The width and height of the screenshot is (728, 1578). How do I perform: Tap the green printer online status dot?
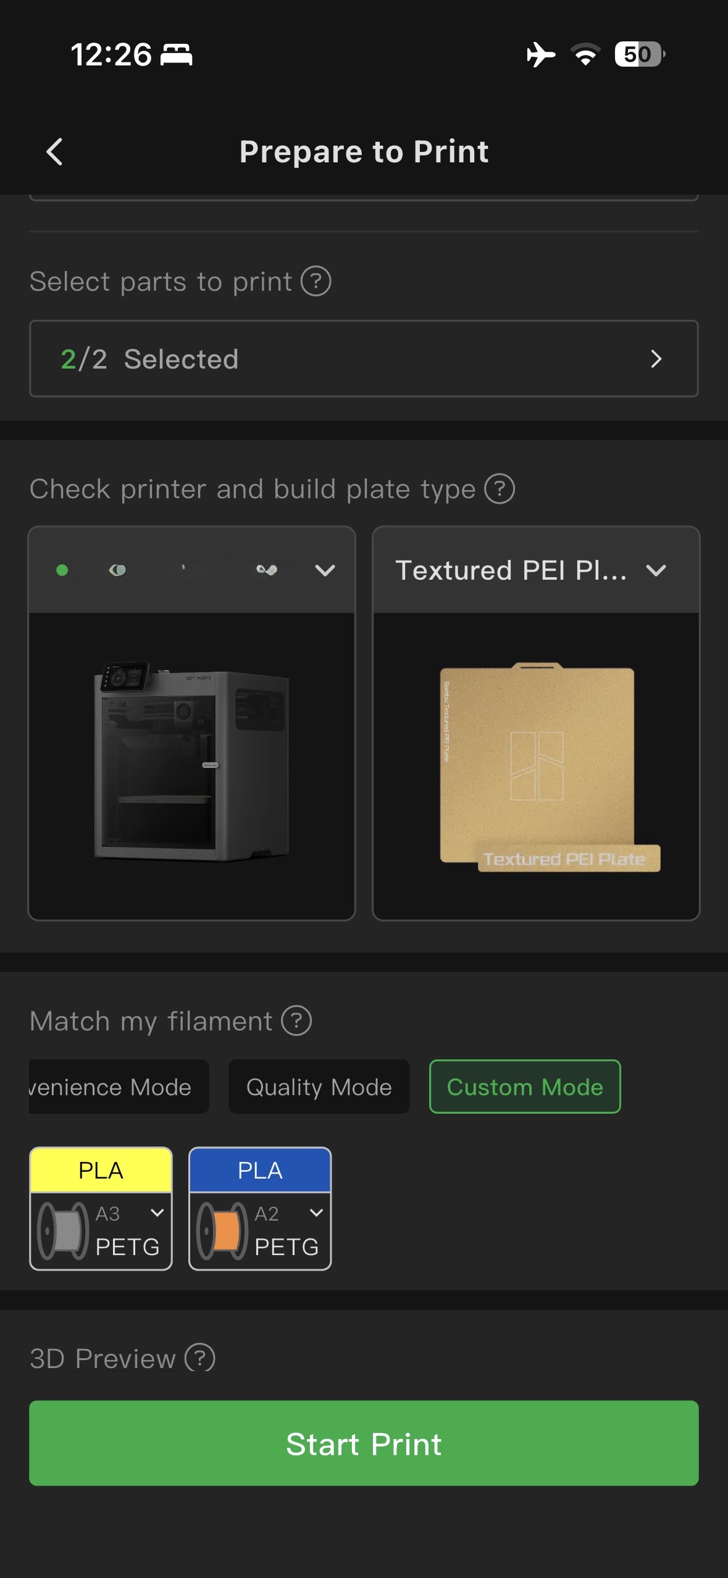[62, 570]
